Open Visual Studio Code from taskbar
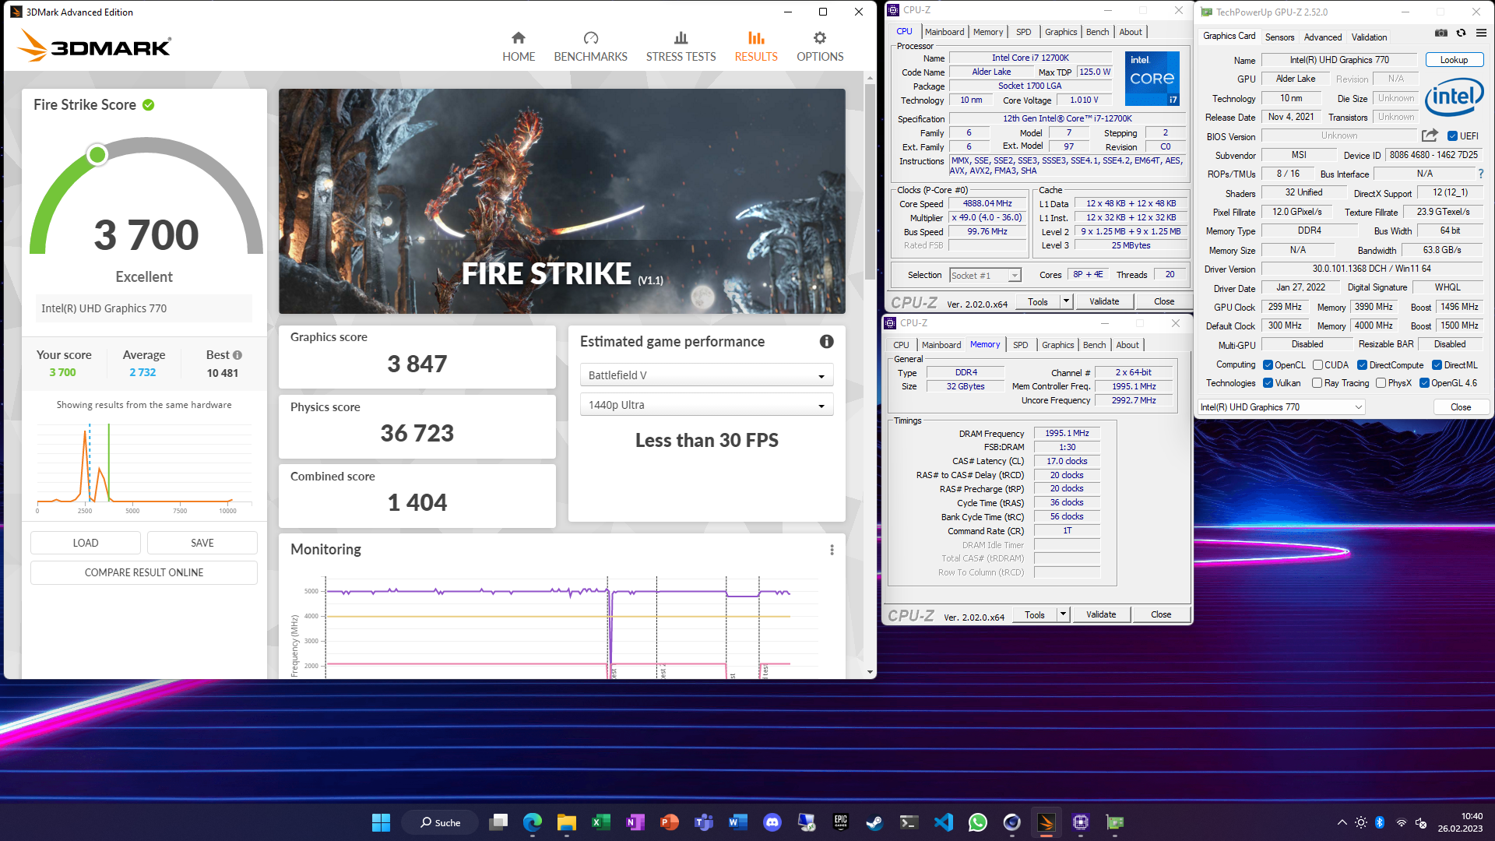 tap(943, 822)
